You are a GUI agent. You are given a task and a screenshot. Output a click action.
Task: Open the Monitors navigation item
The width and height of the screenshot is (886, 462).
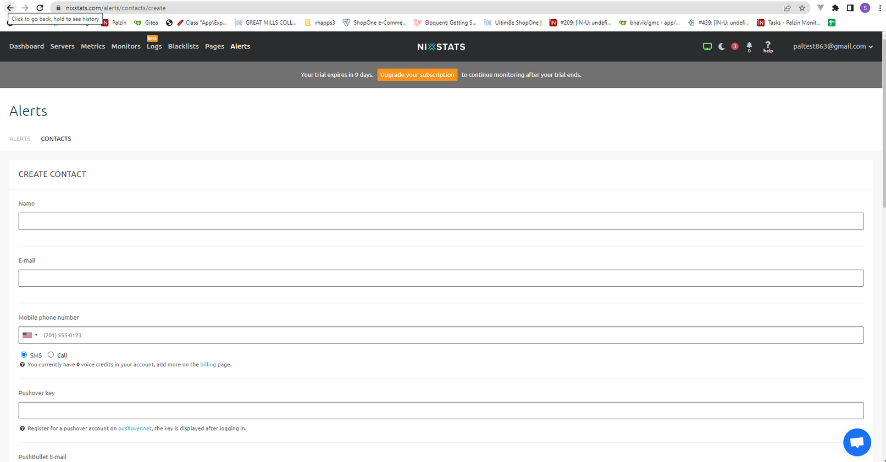(126, 46)
